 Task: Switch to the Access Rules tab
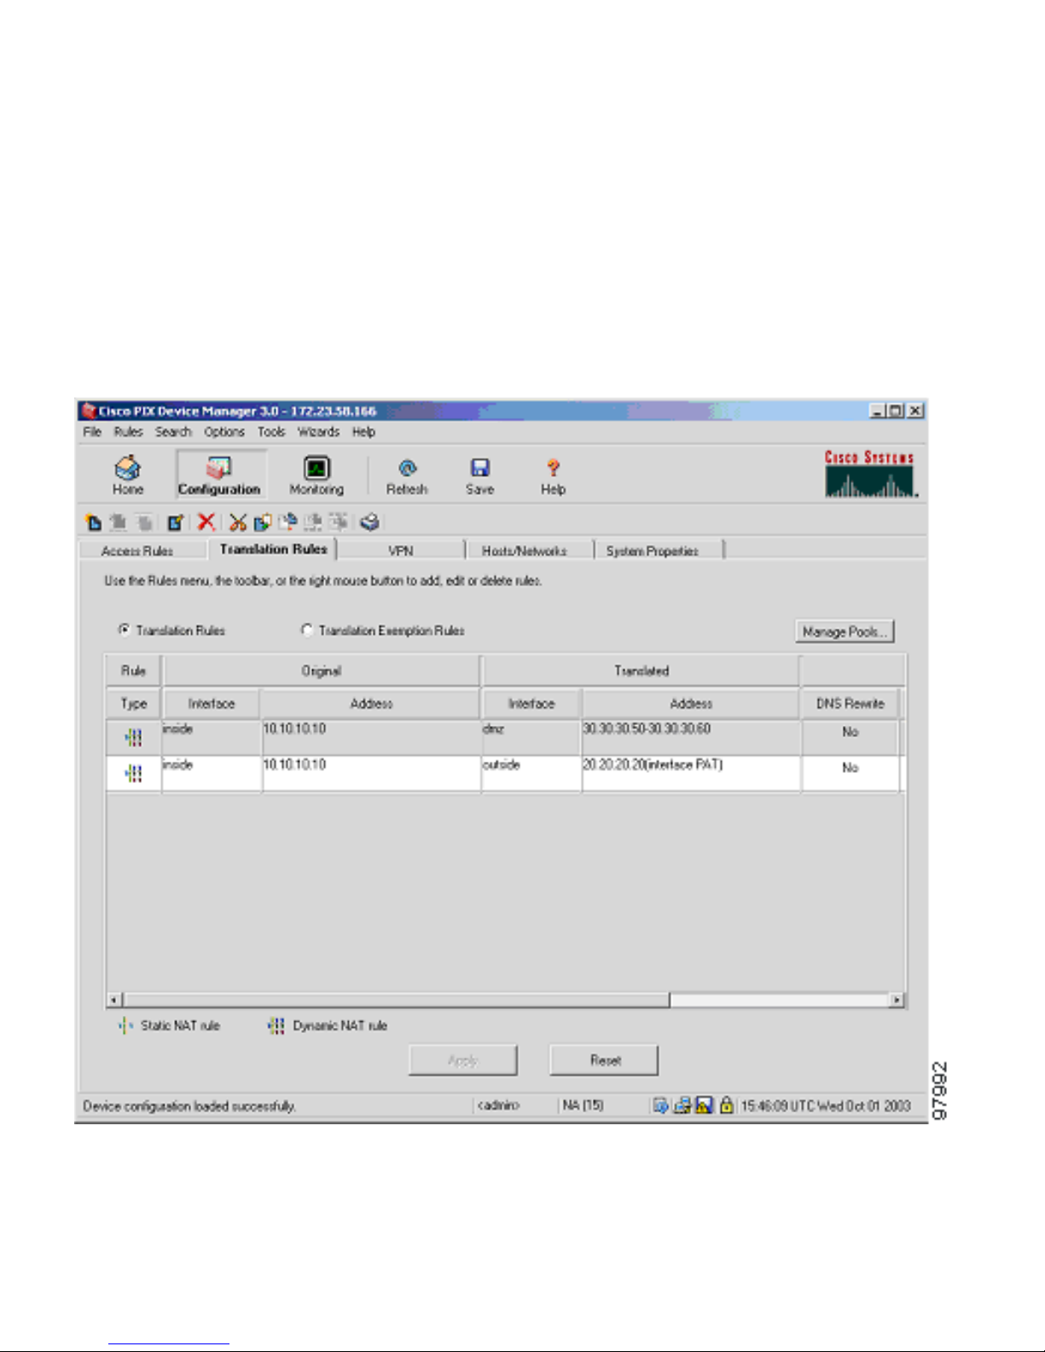tap(142, 550)
